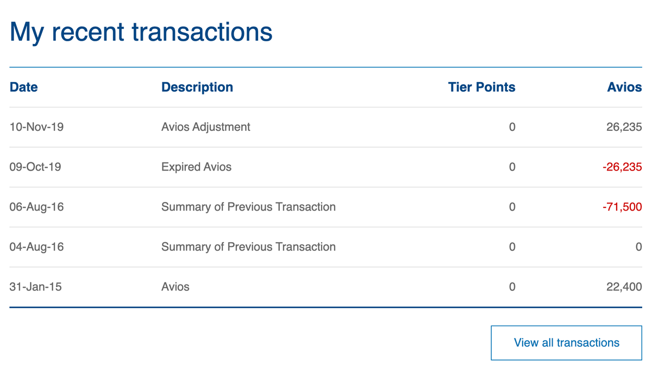This screenshot has height=380, width=652.
Task: Click the Expired Avios description
Action: (196, 167)
